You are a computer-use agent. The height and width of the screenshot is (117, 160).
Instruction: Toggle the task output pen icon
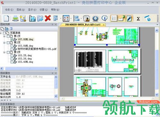pyautogui.click(x=130, y=18)
